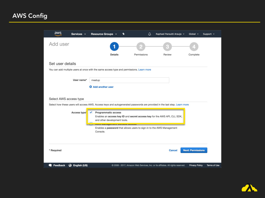Click the Complete step label
The image size is (265, 198).
[x=194, y=55]
